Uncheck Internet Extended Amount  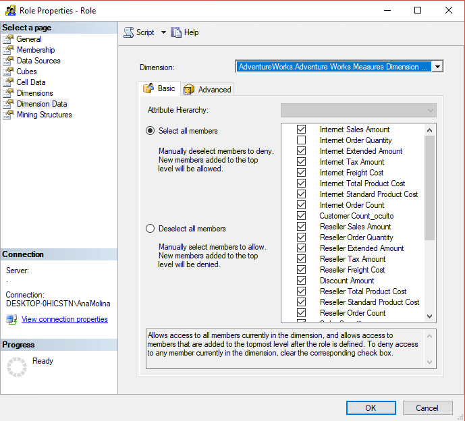pos(301,151)
